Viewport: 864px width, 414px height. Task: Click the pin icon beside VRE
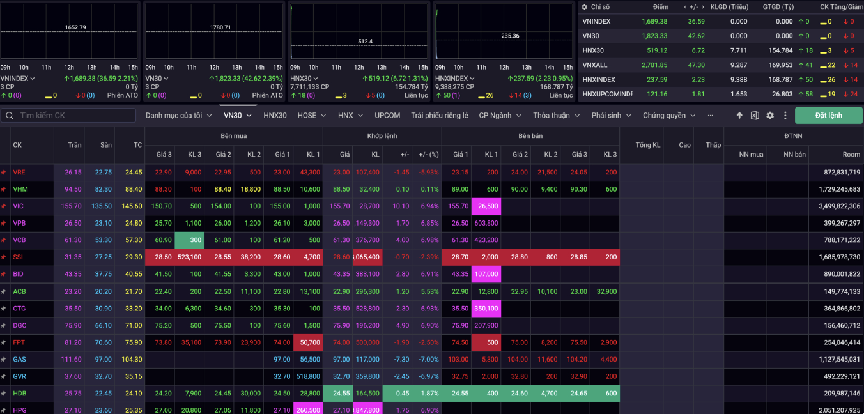[4, 172]
